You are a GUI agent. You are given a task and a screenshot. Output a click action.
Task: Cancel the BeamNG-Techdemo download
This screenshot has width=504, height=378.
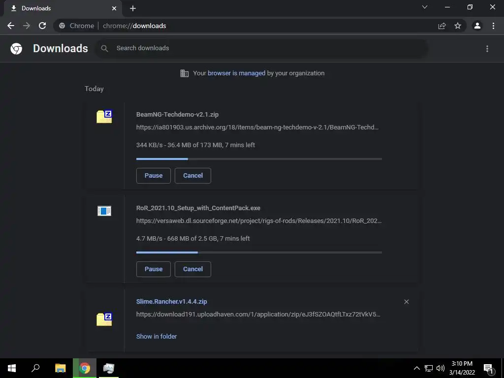[x=193, y=176]
